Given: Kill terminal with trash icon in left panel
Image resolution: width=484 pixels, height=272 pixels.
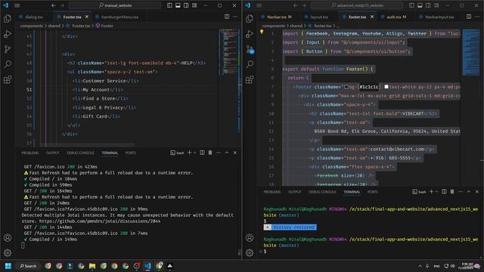Looking at the screenshot, I should point(210,153).
